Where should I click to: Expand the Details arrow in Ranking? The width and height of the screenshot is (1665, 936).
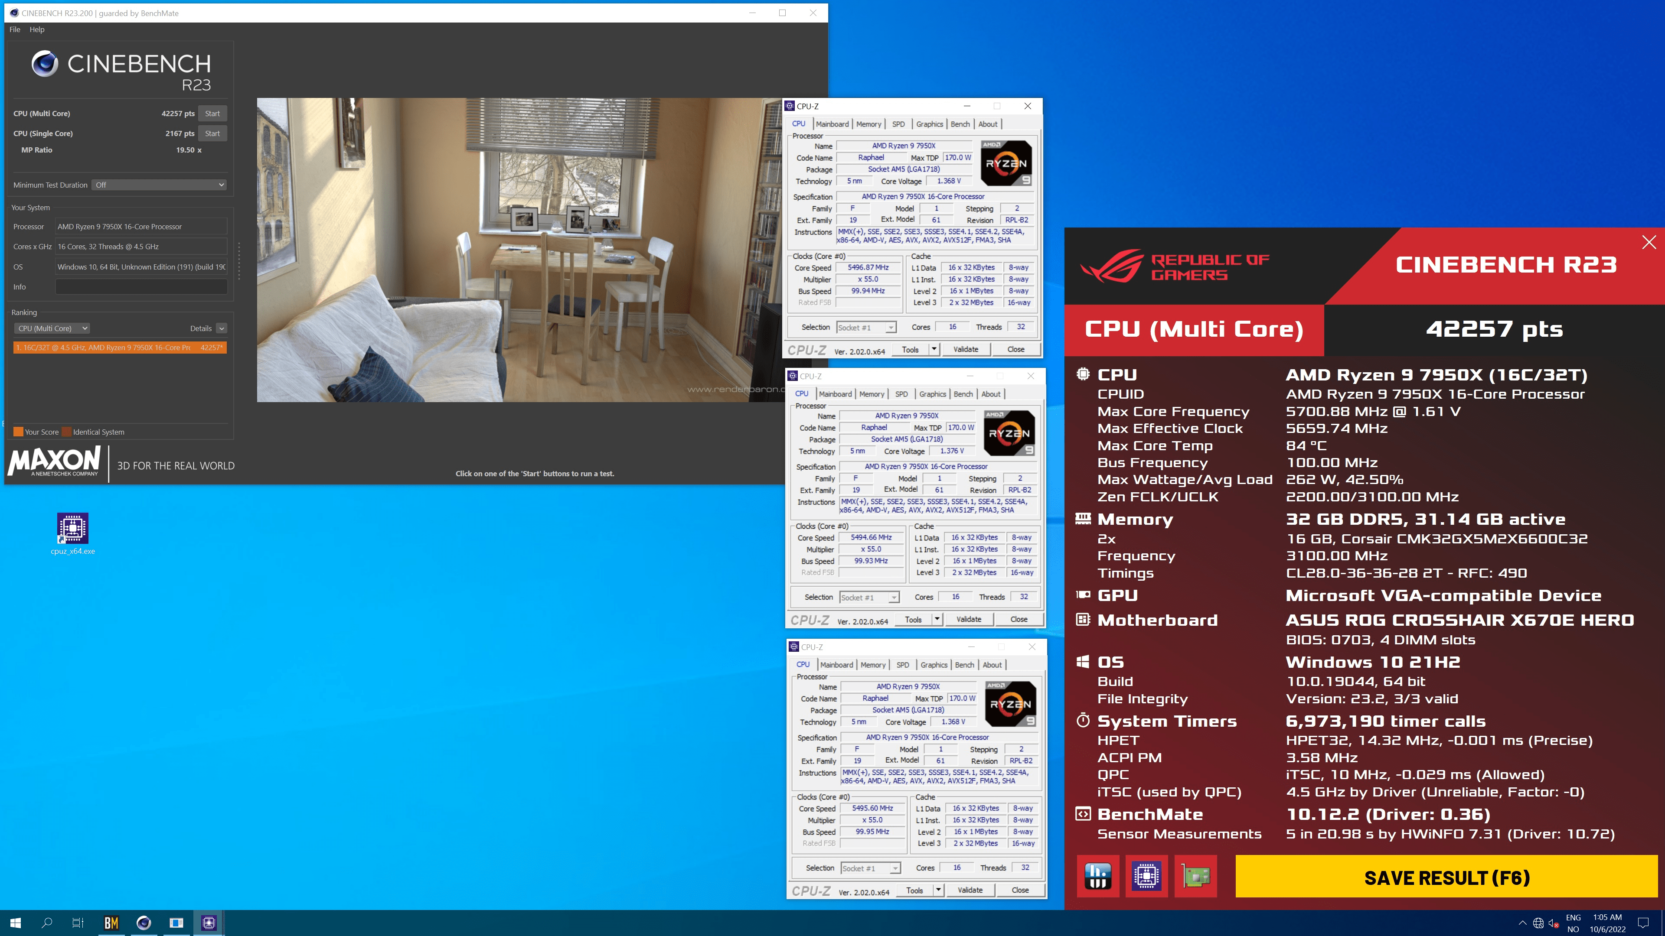tap(222, 328)
